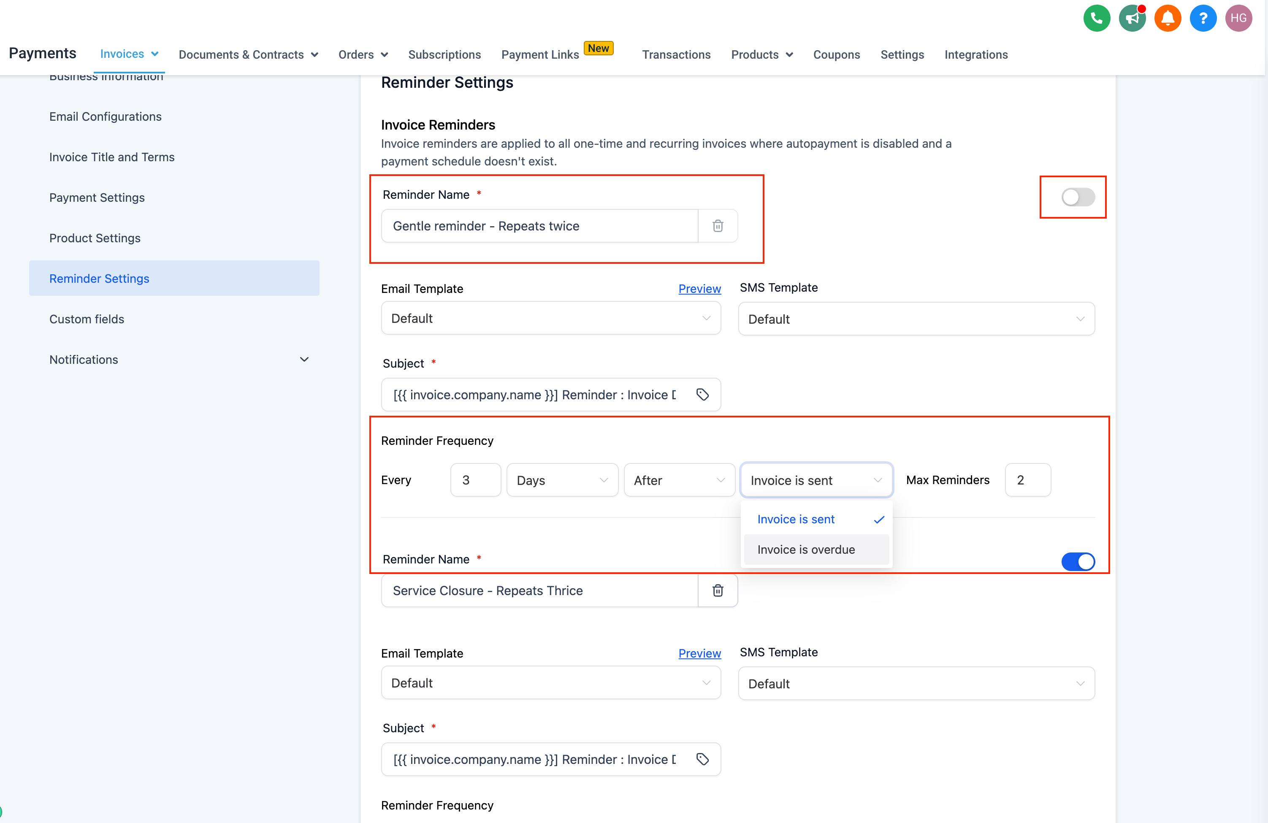Click Reminder Settings sidebar item
The image size is (1268, 823).
pos(99,278)
